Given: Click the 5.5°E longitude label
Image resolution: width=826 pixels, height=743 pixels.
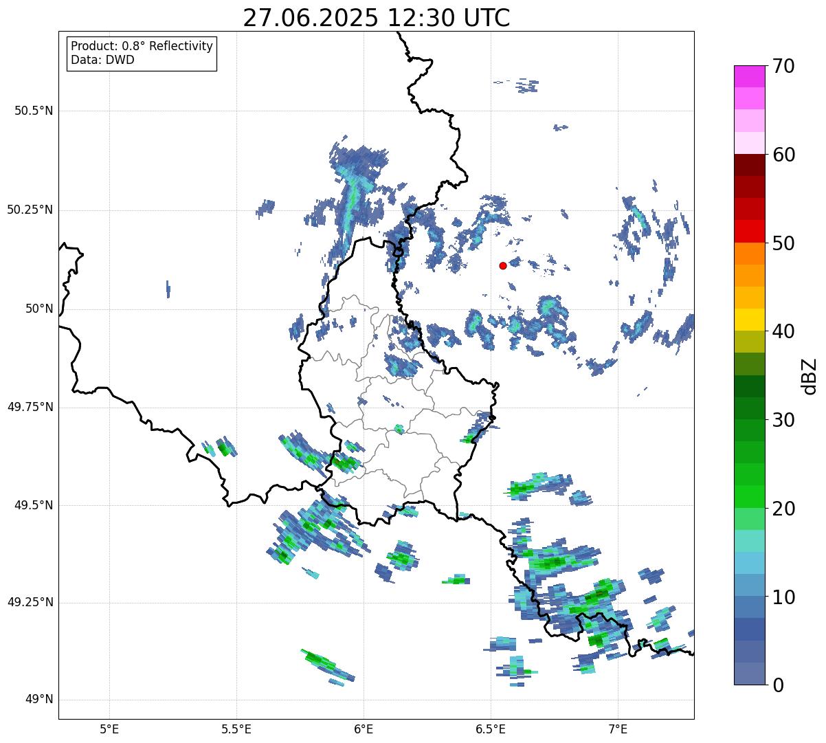Looking at the screenshot, I should coord(236,729).
